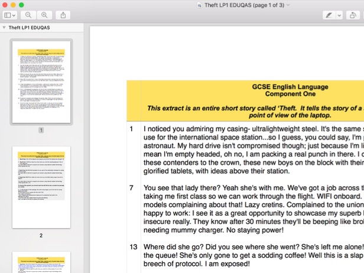Screen dimensions: 364x273
Task: Click the text 'I noticed you admiring my casing'
Action: (195, 129)
